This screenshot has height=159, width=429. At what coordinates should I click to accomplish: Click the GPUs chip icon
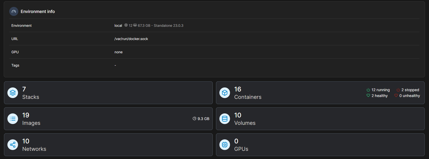tap(225, 145)
